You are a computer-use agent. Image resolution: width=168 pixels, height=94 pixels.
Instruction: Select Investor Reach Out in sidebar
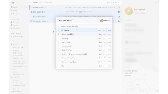[x=20, y=67]
